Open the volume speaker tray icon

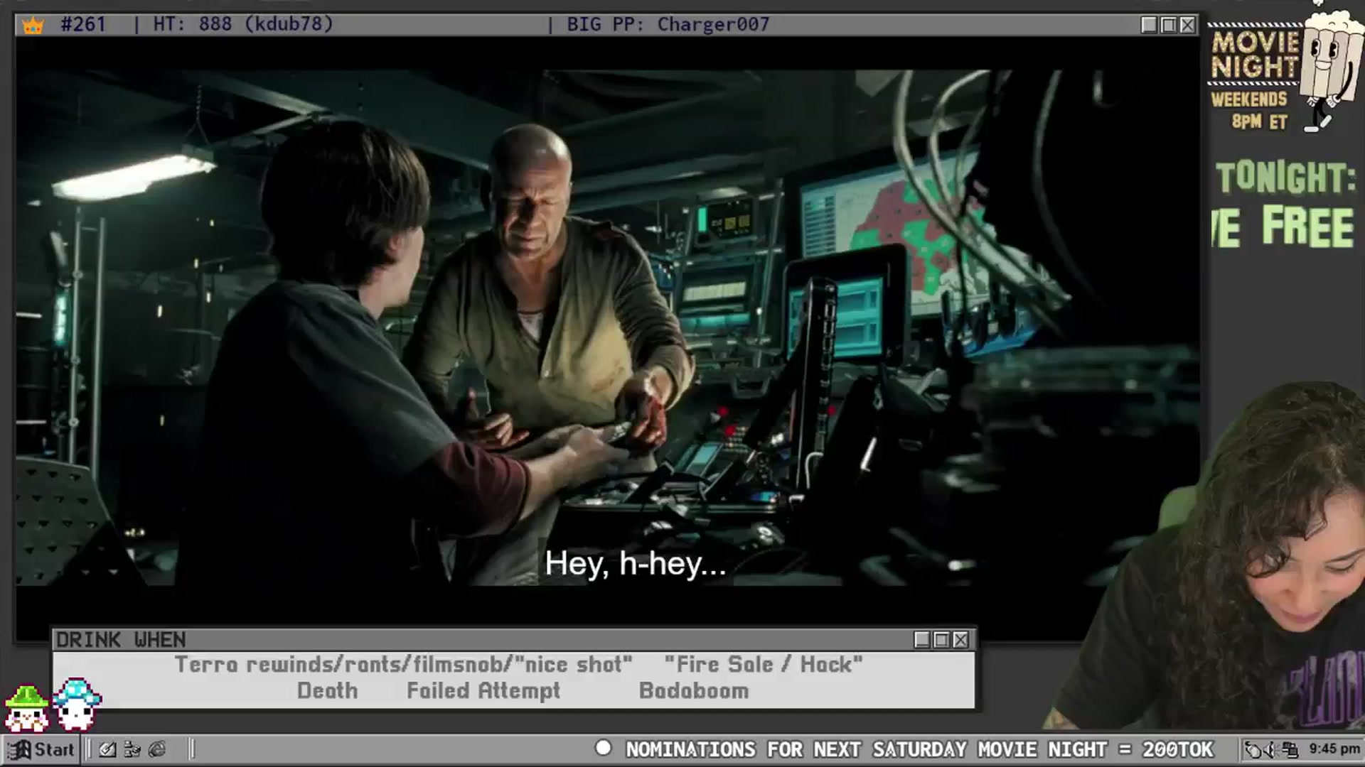point(1272,749)
